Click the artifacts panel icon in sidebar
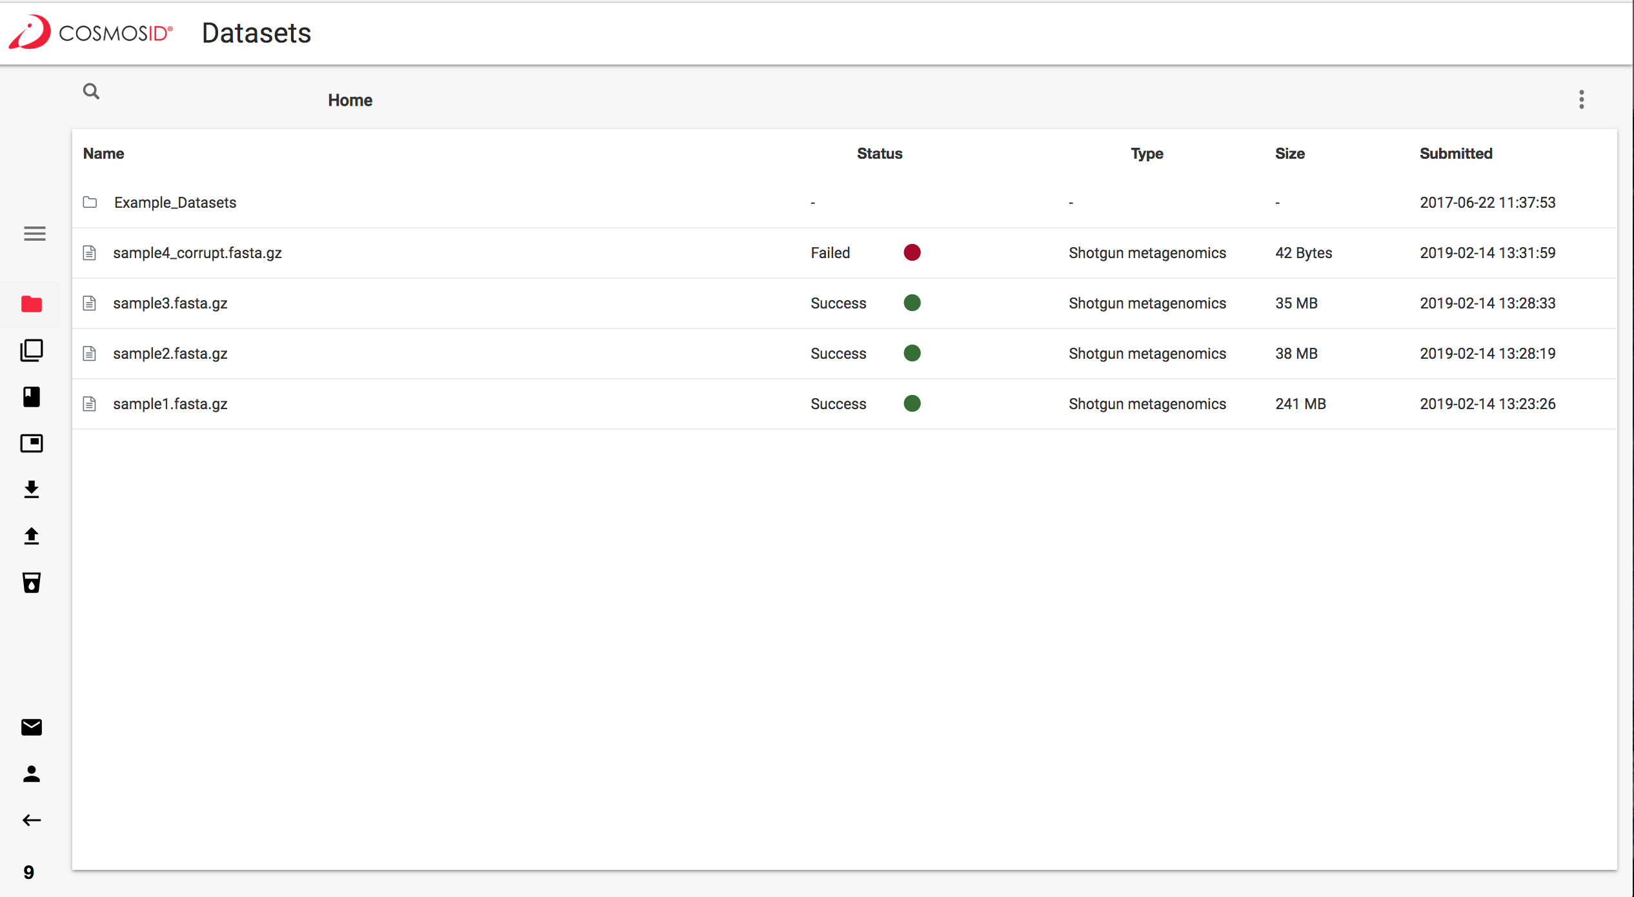The height and width of the screenshot is (897, 1634). click(x=32, y=443)
